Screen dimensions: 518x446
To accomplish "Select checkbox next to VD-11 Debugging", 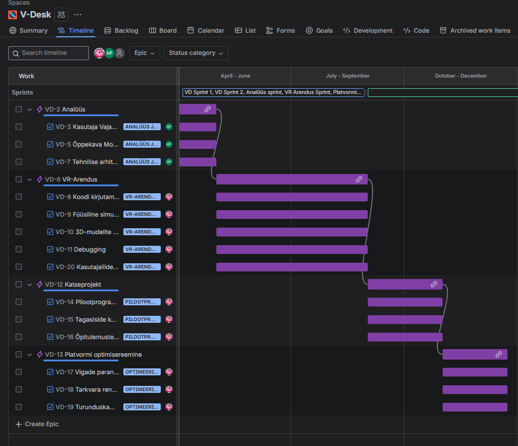I will (19, 249).
